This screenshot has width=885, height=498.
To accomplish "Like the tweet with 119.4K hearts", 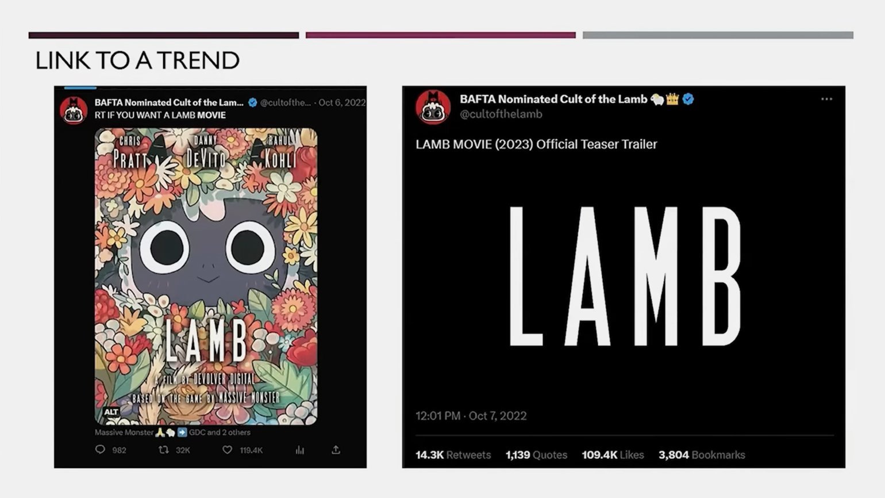I will pyautogui.click(x=228, y=450).
